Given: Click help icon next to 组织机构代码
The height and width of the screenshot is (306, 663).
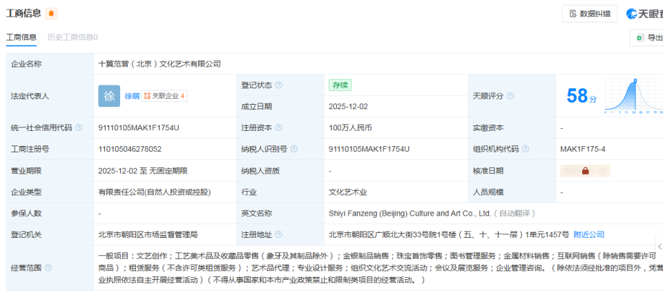Looking at the screenshot, I should 525,149.
